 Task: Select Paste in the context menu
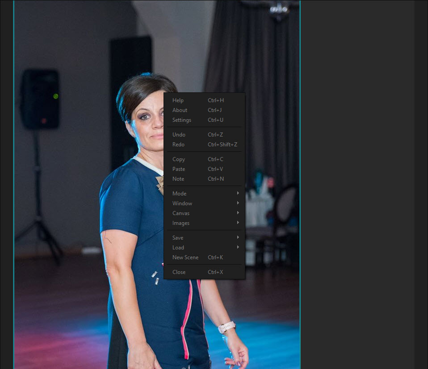click(204, 169)
